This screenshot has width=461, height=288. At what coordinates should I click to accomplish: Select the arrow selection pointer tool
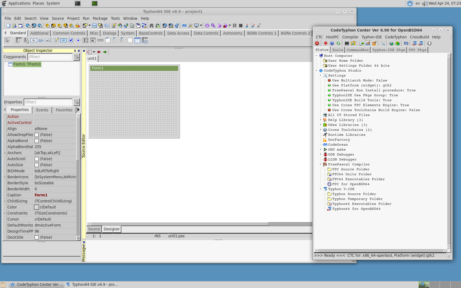(x=7, y=40)
